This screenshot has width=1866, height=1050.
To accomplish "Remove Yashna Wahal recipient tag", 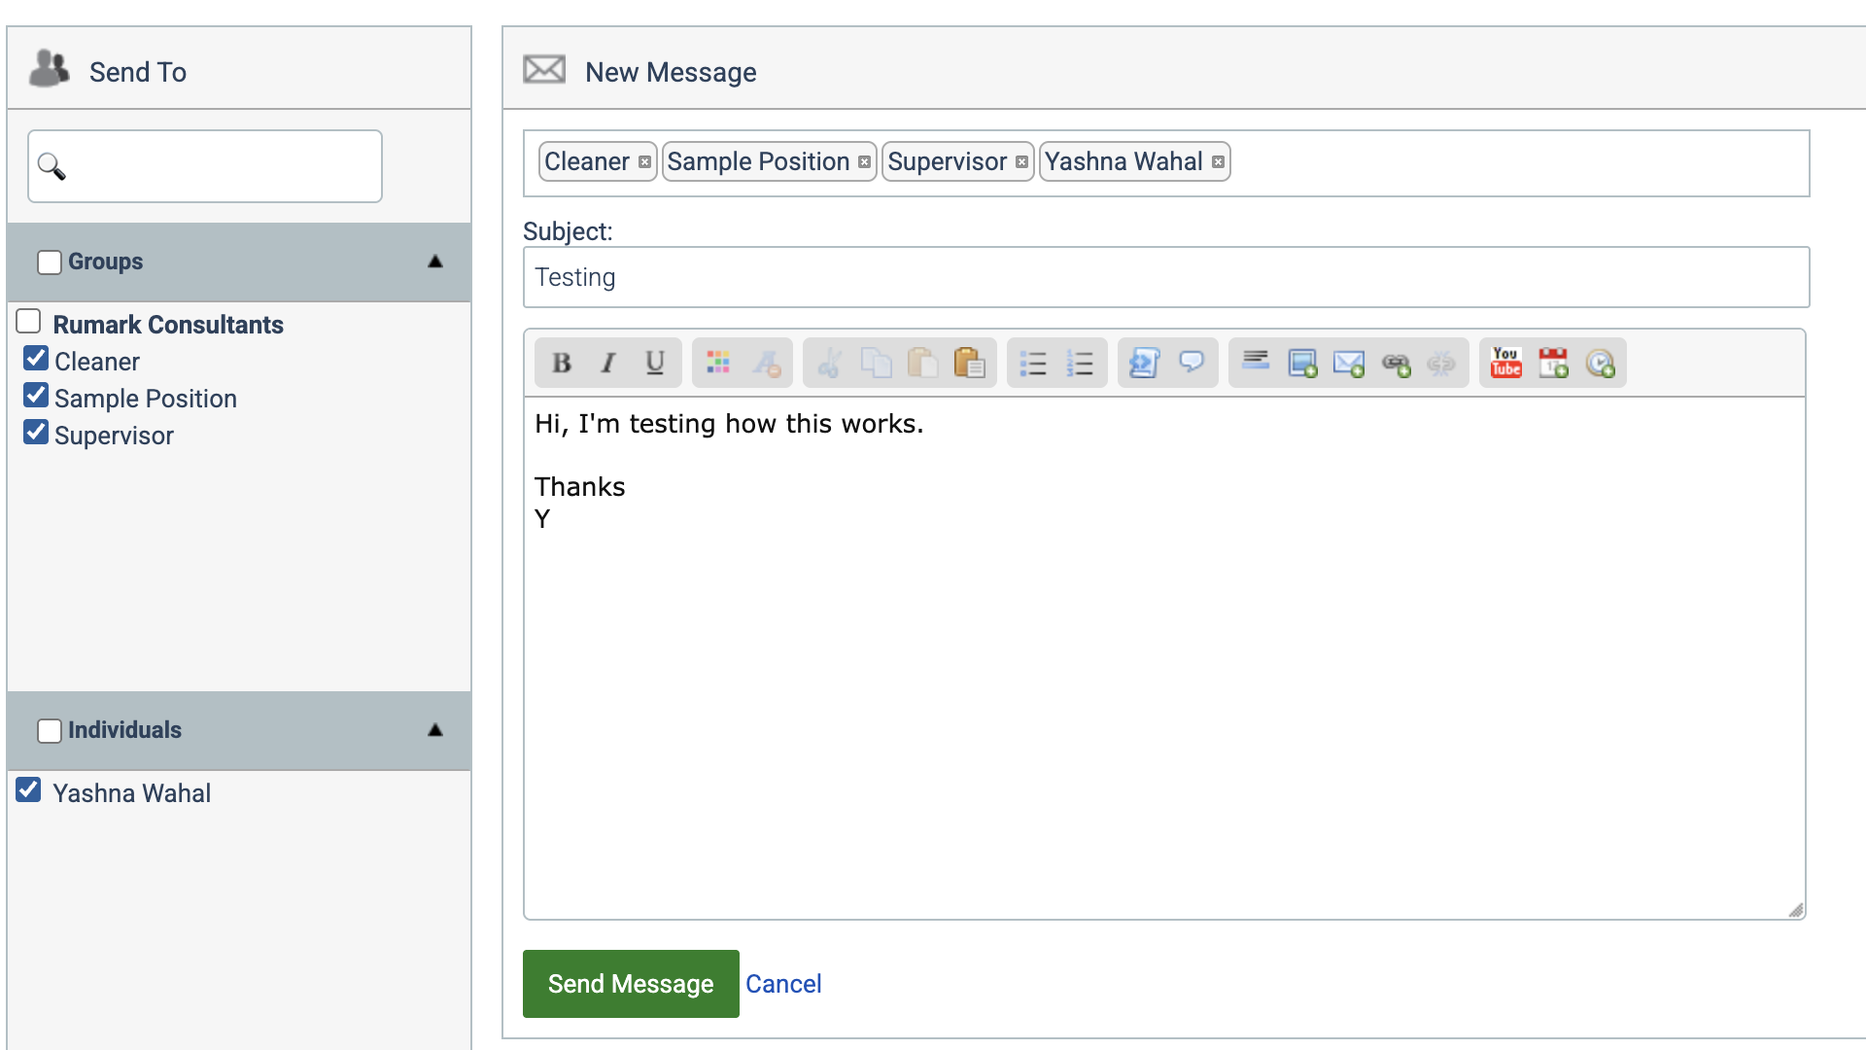I will 1218,162.
